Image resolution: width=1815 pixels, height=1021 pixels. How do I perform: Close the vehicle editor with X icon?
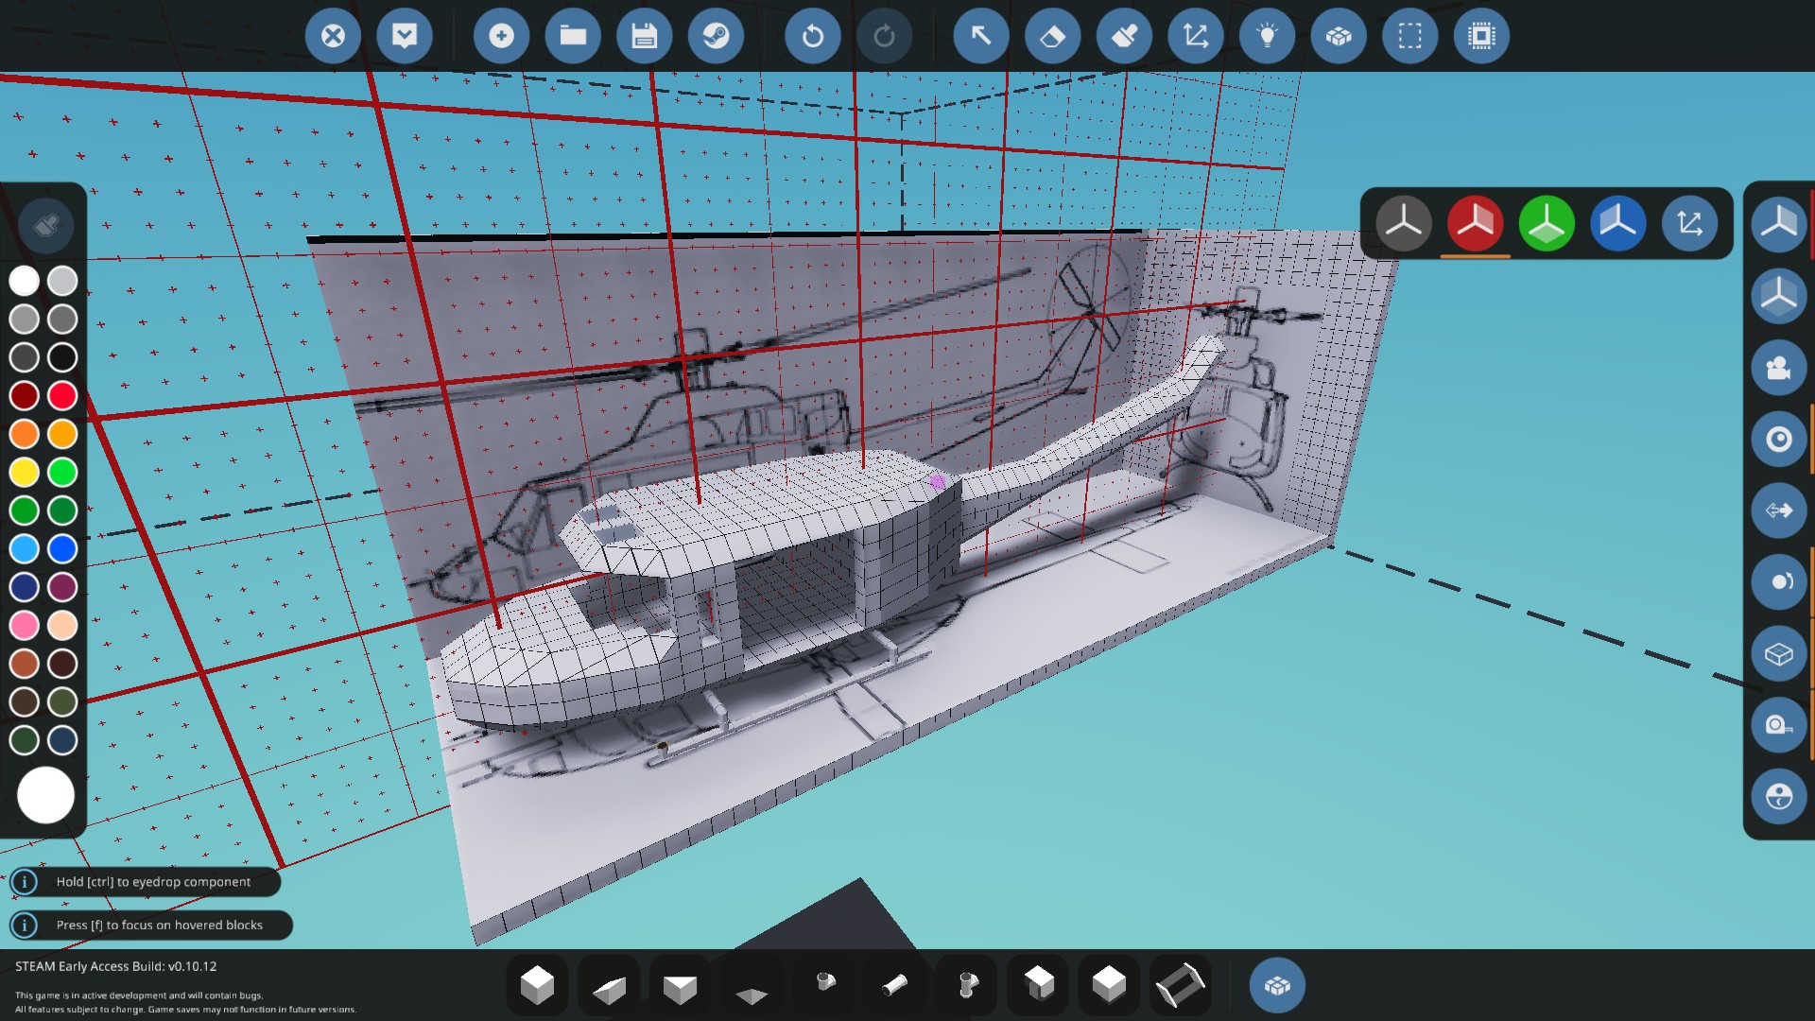point(333,36)
